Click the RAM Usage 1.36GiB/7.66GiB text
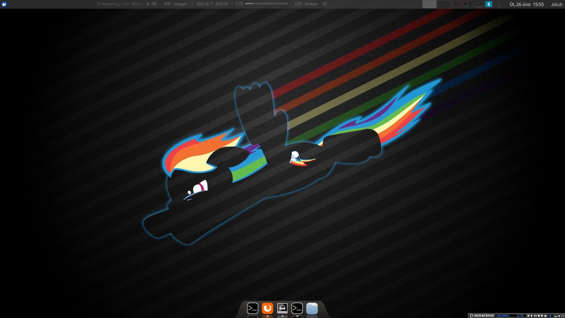The height and width of the screenshot is (318, 565). [196, 4]
